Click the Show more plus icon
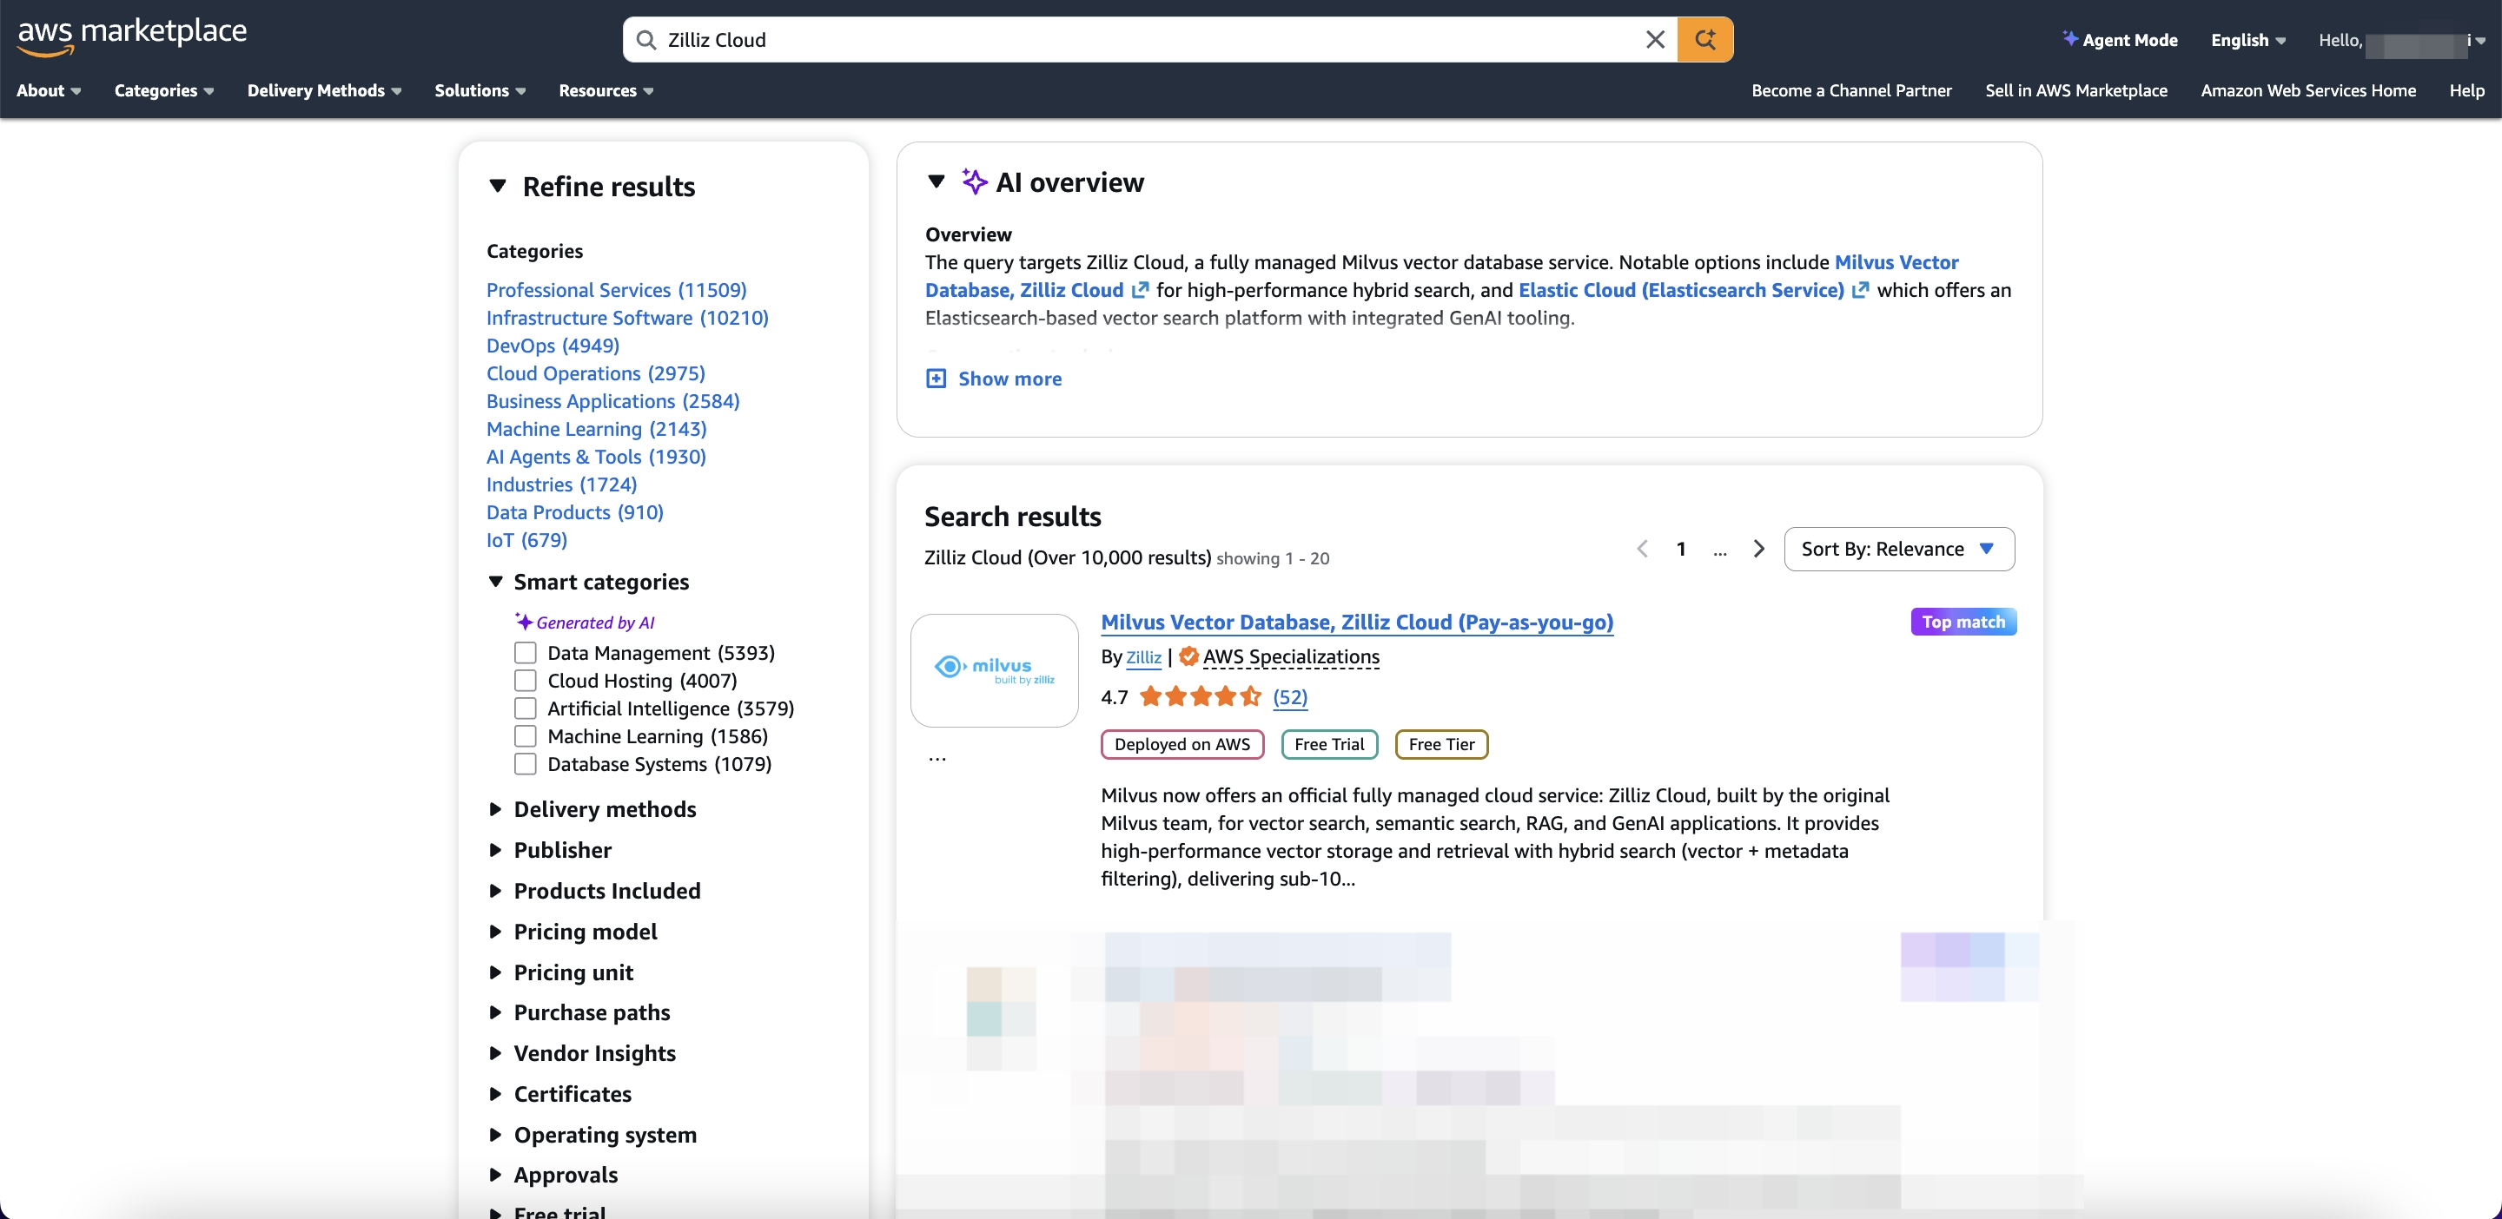This screenshot has height=1219, width=2502. 936,379
